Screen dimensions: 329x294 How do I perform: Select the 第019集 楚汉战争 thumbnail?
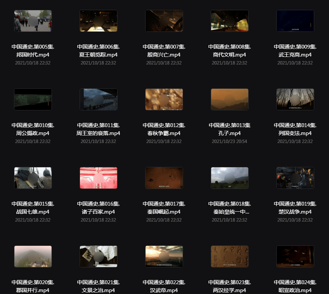coord(295,178)
